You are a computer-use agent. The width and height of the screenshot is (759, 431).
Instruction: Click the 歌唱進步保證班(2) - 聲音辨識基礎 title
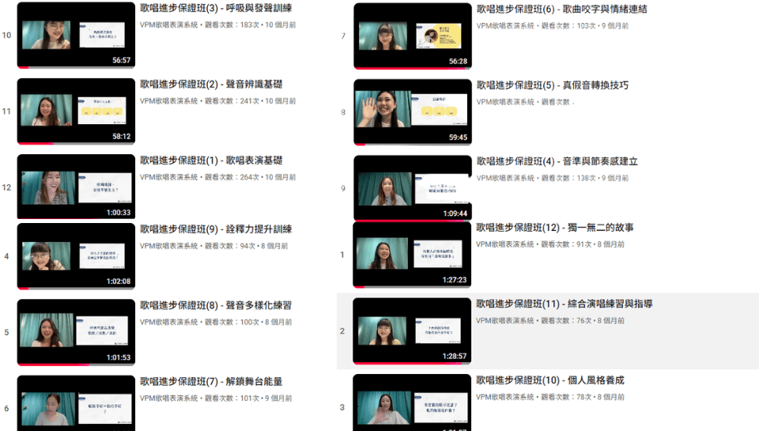click(211, 85)
